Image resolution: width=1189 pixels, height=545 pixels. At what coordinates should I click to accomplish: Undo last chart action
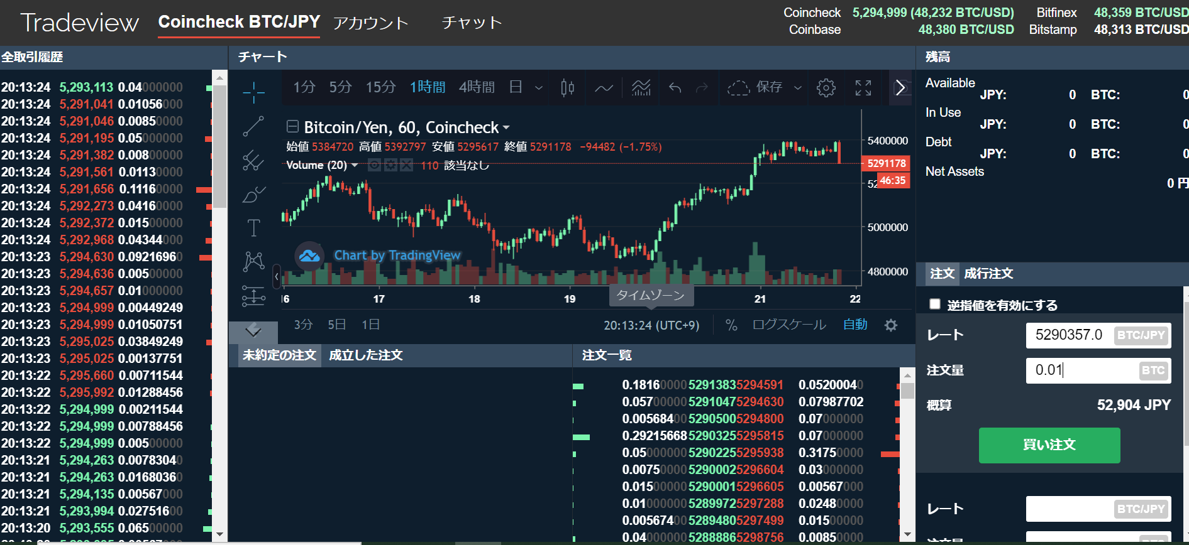pos(675,87)
